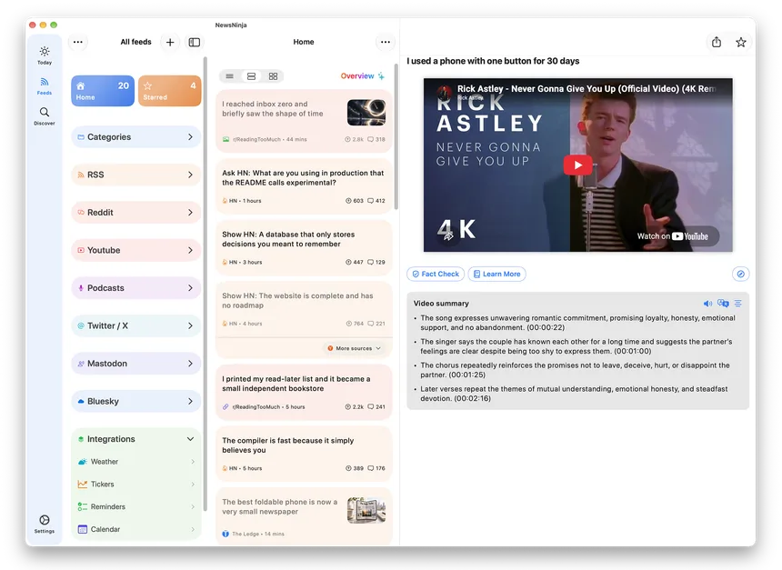Expand the Bluesky section
The width and height of the screenshot is (782, 570).
click(x=136, y=402)
